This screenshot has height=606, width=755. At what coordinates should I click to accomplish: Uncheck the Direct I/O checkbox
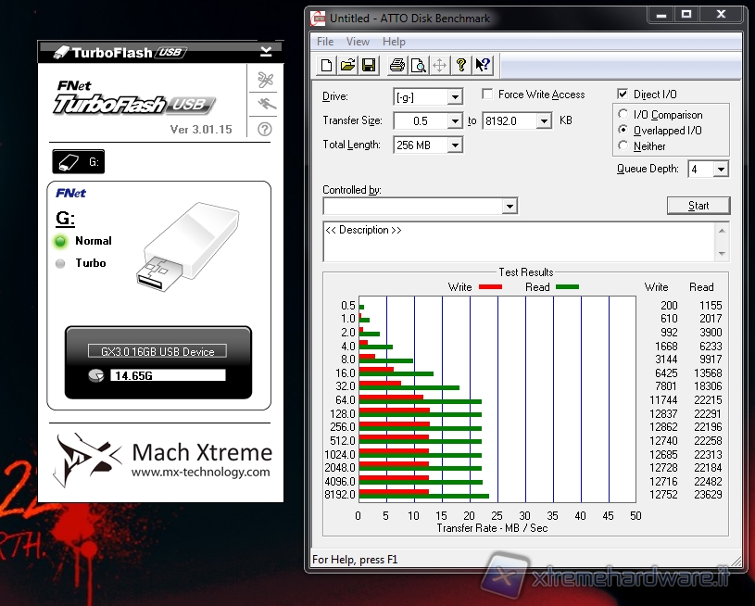623,95
